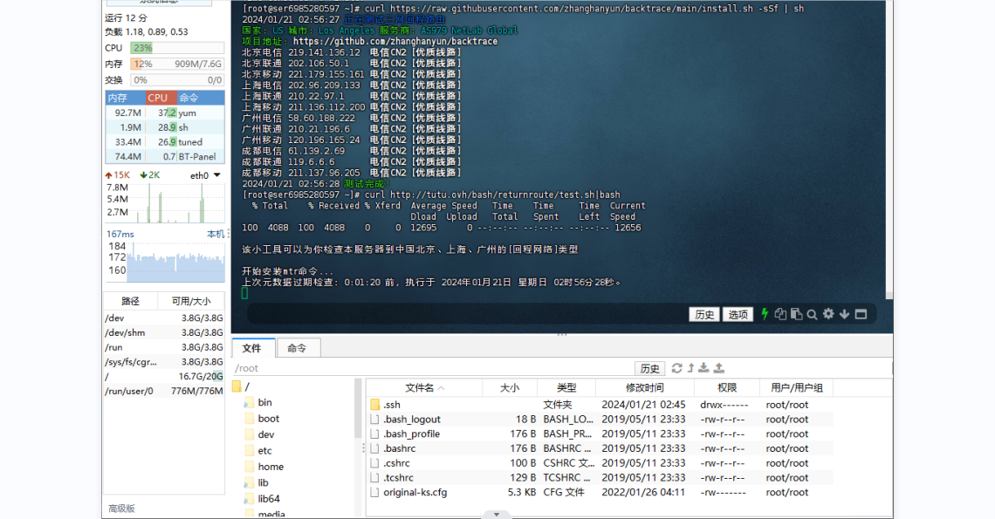Image resolution: width=995 pixels, height=519 pixels.
Task: Click the etc folder icon in tree
Action: (249, 450)
